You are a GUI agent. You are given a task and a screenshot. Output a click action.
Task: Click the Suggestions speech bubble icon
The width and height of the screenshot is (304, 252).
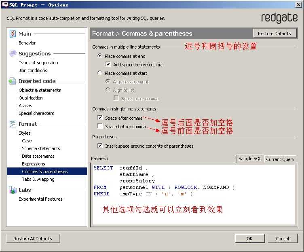13,53
